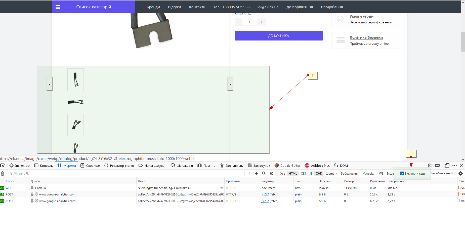Switch to the Налагоджувач tab
Image resolution: width=465 pixels, height=243 pixels.
tap(152, 166)
